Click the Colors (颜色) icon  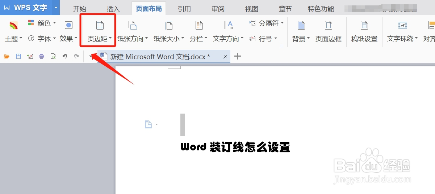31,23
